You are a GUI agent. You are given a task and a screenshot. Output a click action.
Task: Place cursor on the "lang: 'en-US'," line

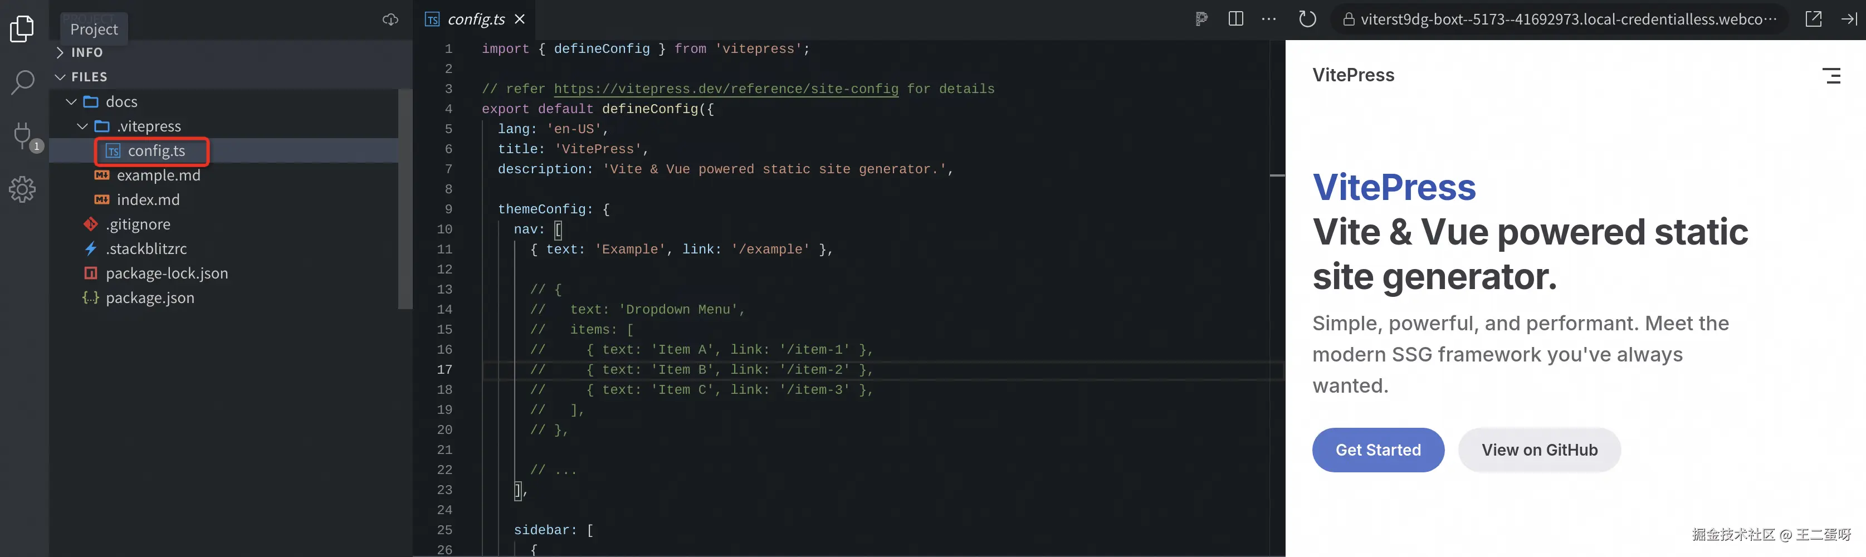click(x=553, y=129)
